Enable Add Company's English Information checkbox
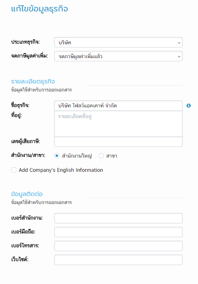Image resolution: width=198 pixels, height=284 pixels. (14, 170)
